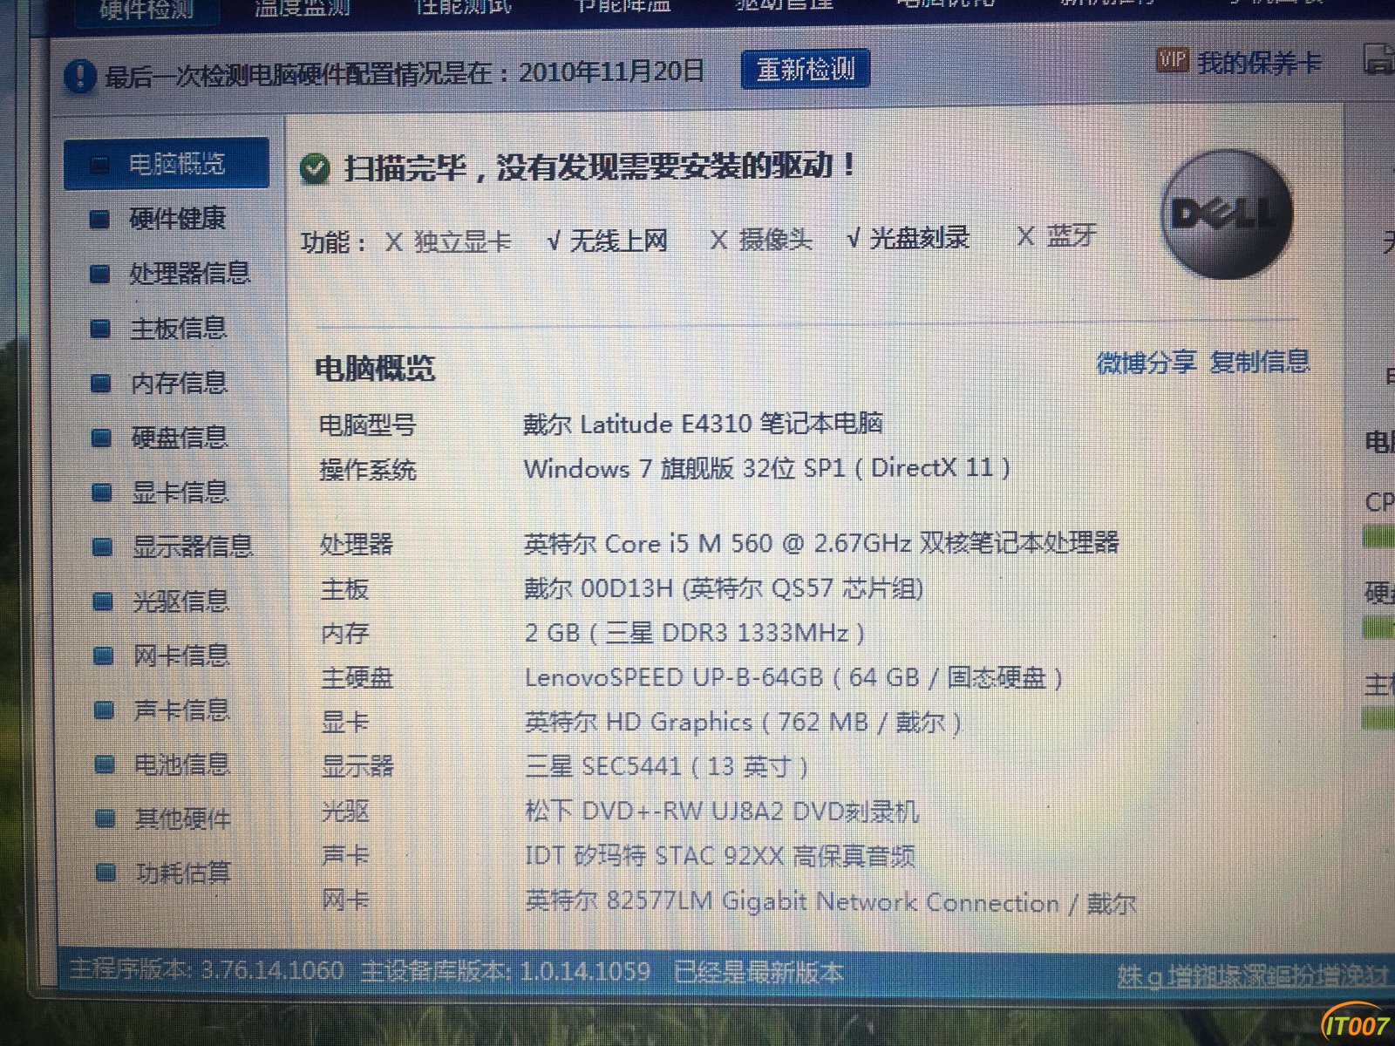Click the 重新检测 rescan button
The image size is (1395, 1046).
805,70
